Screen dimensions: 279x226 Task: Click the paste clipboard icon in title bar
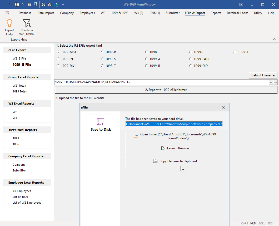29,4
